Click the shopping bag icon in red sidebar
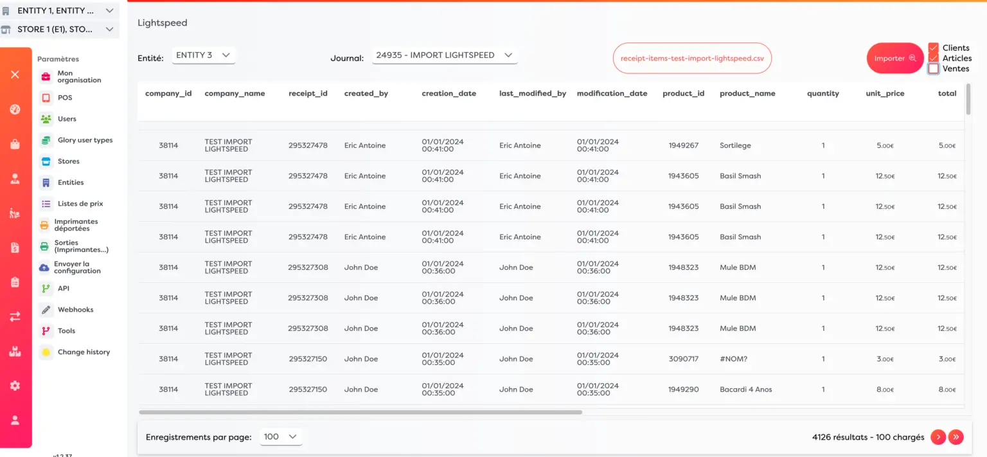The height and width of the screenshot is (457, 987). pos(15,144)
